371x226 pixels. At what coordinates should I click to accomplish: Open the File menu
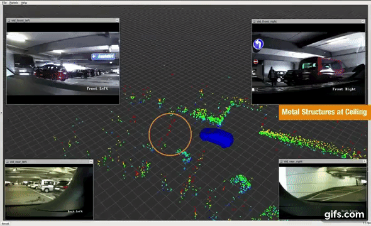pos(4,3)
